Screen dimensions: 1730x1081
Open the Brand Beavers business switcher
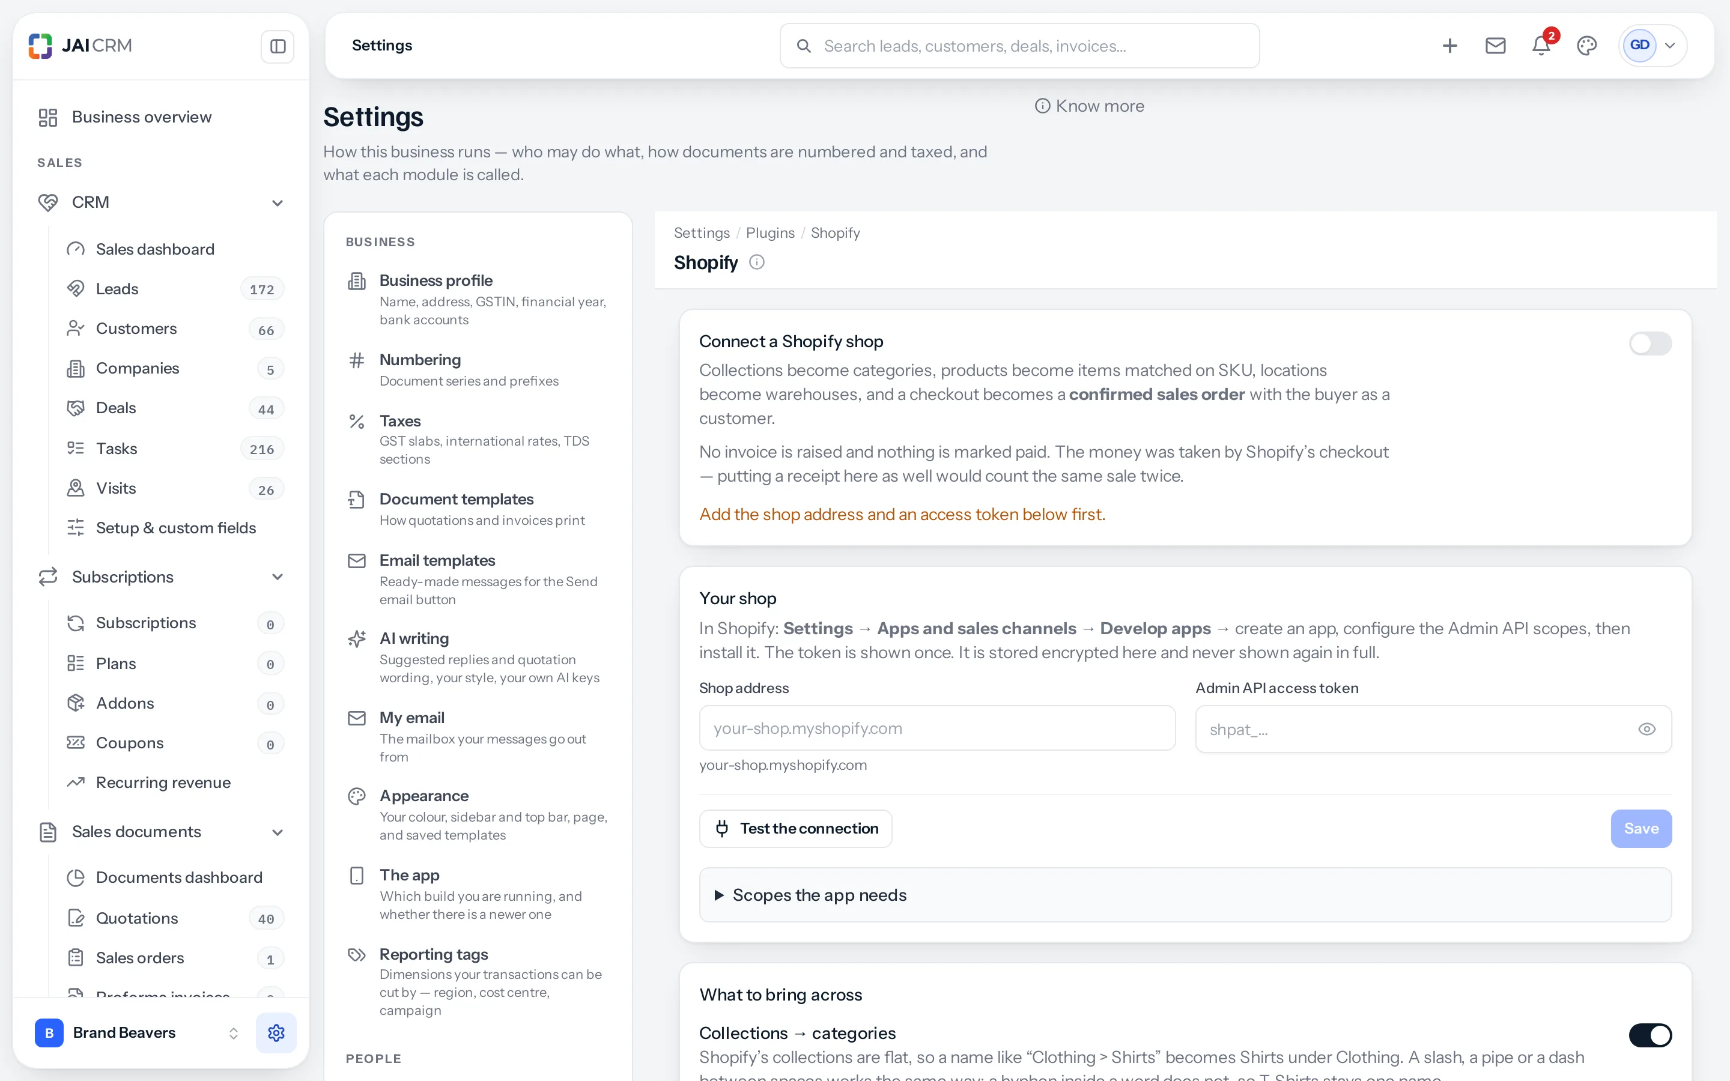137,1032
